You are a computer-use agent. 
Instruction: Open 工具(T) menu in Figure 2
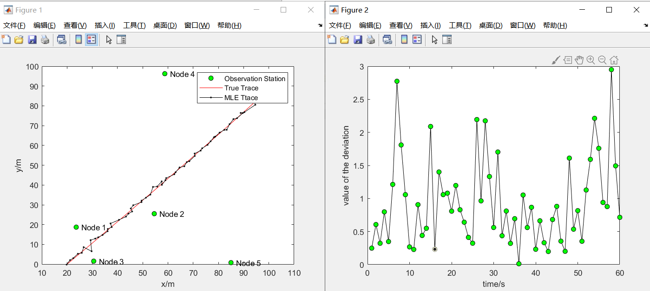(x=460, y=25)
